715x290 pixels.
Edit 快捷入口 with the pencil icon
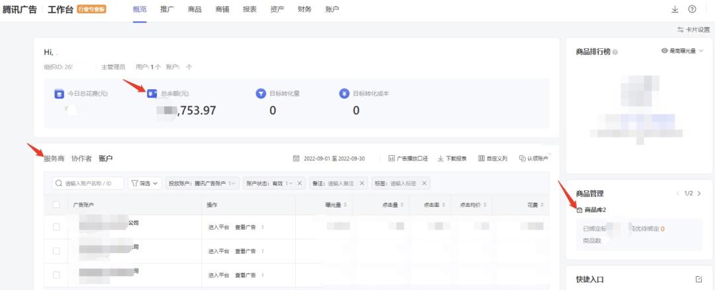tap(699, 279)
